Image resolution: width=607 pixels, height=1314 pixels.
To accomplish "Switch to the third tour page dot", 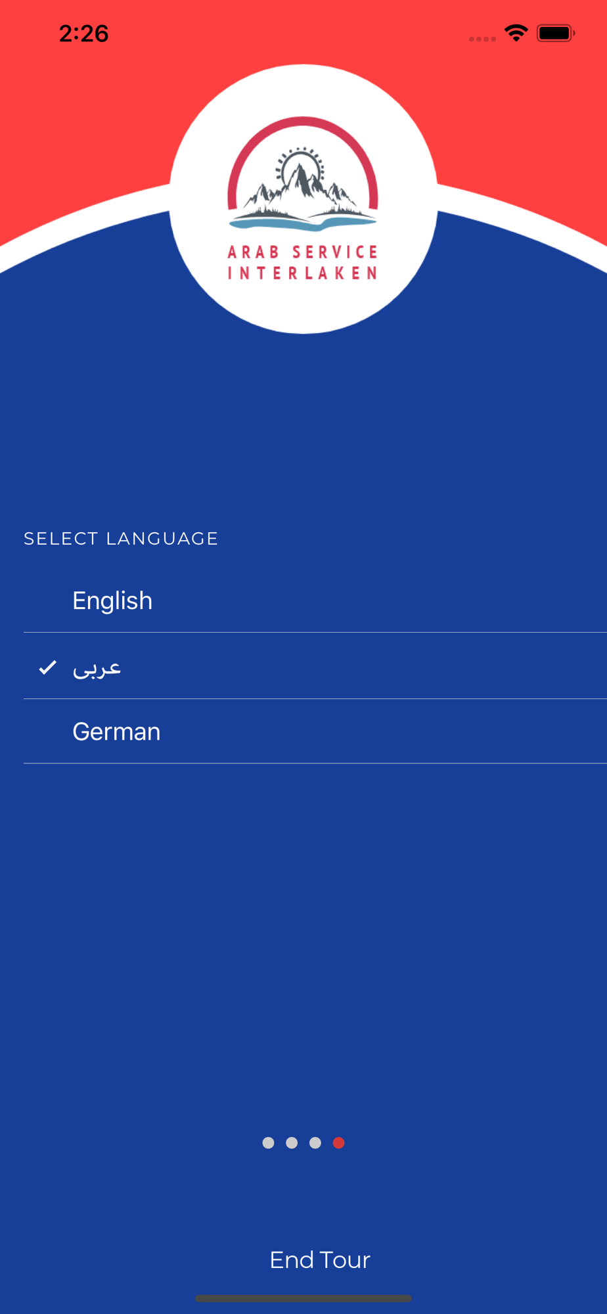I will pos(315,1143).
